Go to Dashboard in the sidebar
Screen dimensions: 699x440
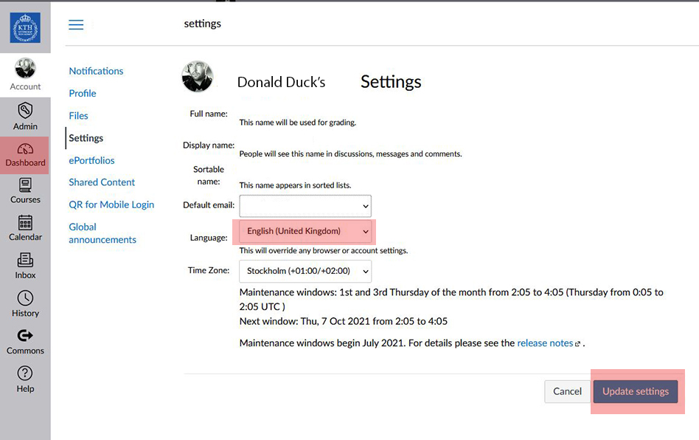[25, 154]
